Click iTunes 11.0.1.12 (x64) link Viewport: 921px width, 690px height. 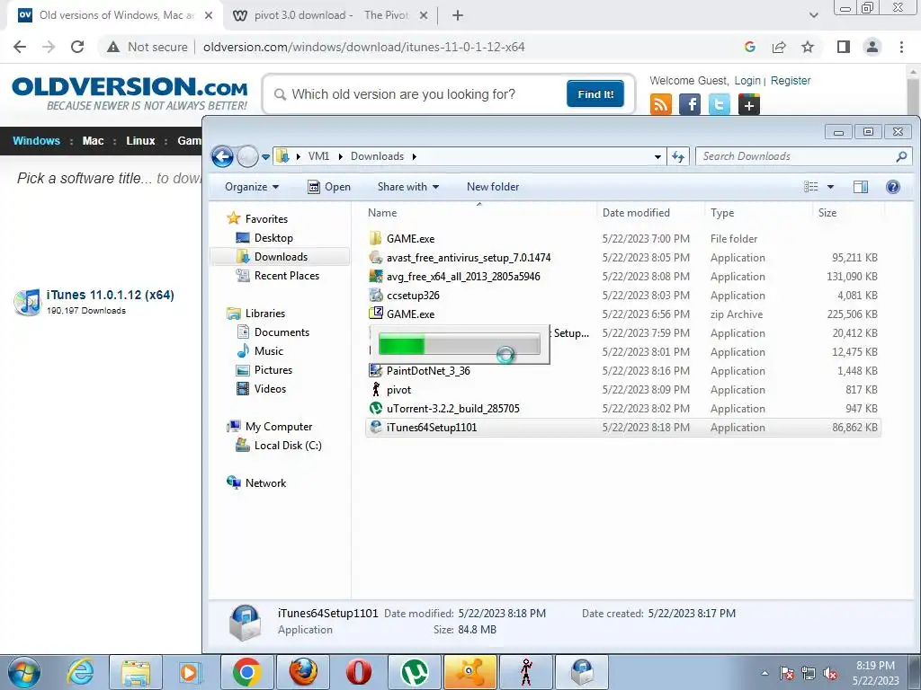[111, 295]
